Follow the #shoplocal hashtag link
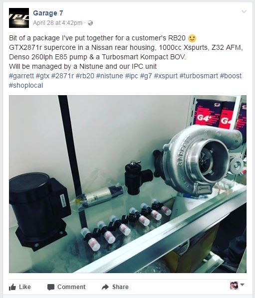This screenshot has height=298, width=255. [x=26, y=85]
